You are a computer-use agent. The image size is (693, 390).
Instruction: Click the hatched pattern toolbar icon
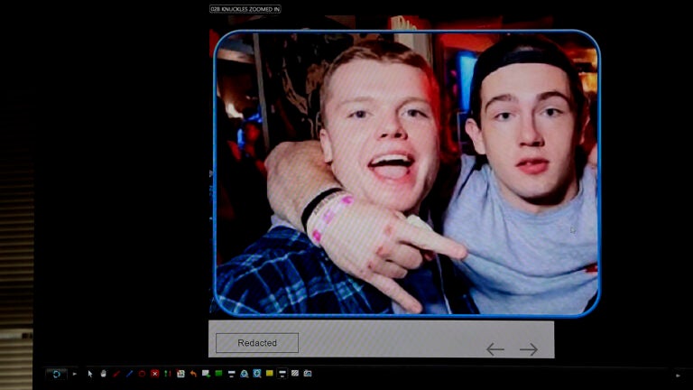pyautogui.click(x=295, y=374)
